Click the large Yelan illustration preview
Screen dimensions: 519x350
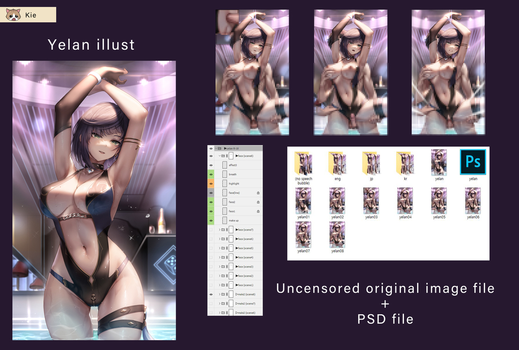(94, 200)
